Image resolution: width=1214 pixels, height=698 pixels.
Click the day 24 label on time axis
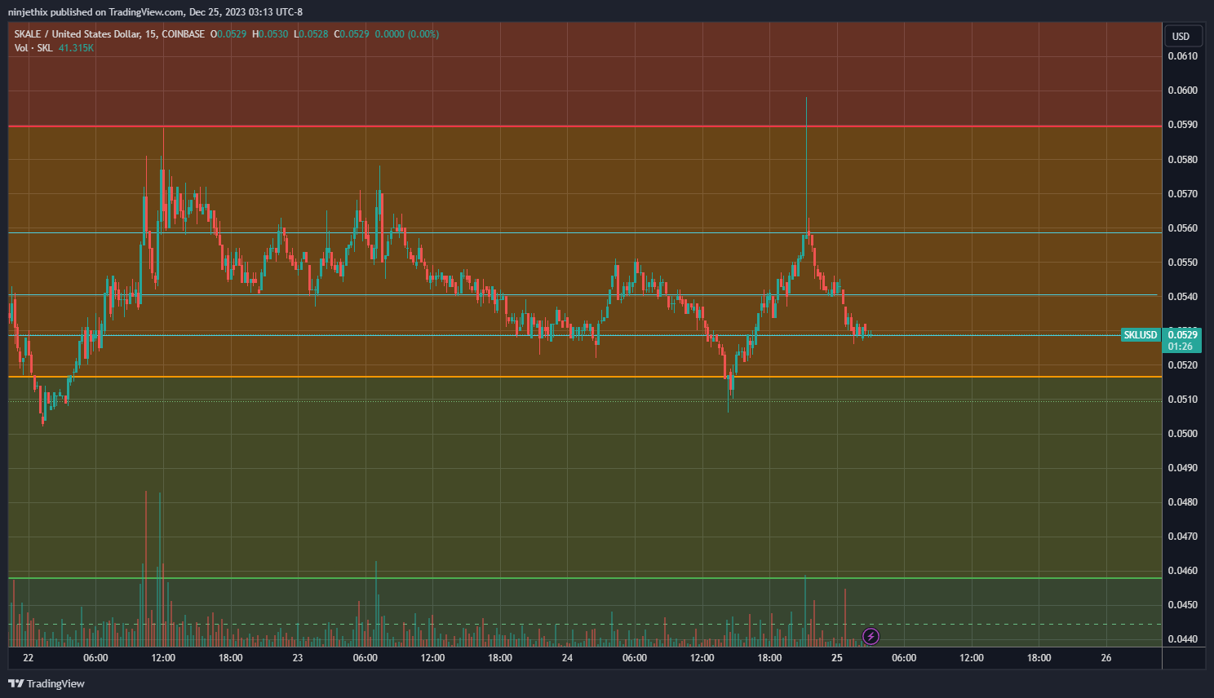point(567,658)
